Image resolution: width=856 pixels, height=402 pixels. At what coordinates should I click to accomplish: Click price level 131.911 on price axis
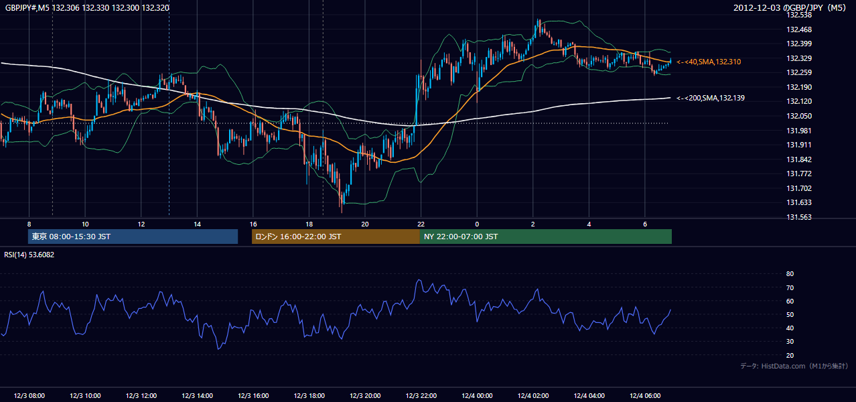coord(799,145)
